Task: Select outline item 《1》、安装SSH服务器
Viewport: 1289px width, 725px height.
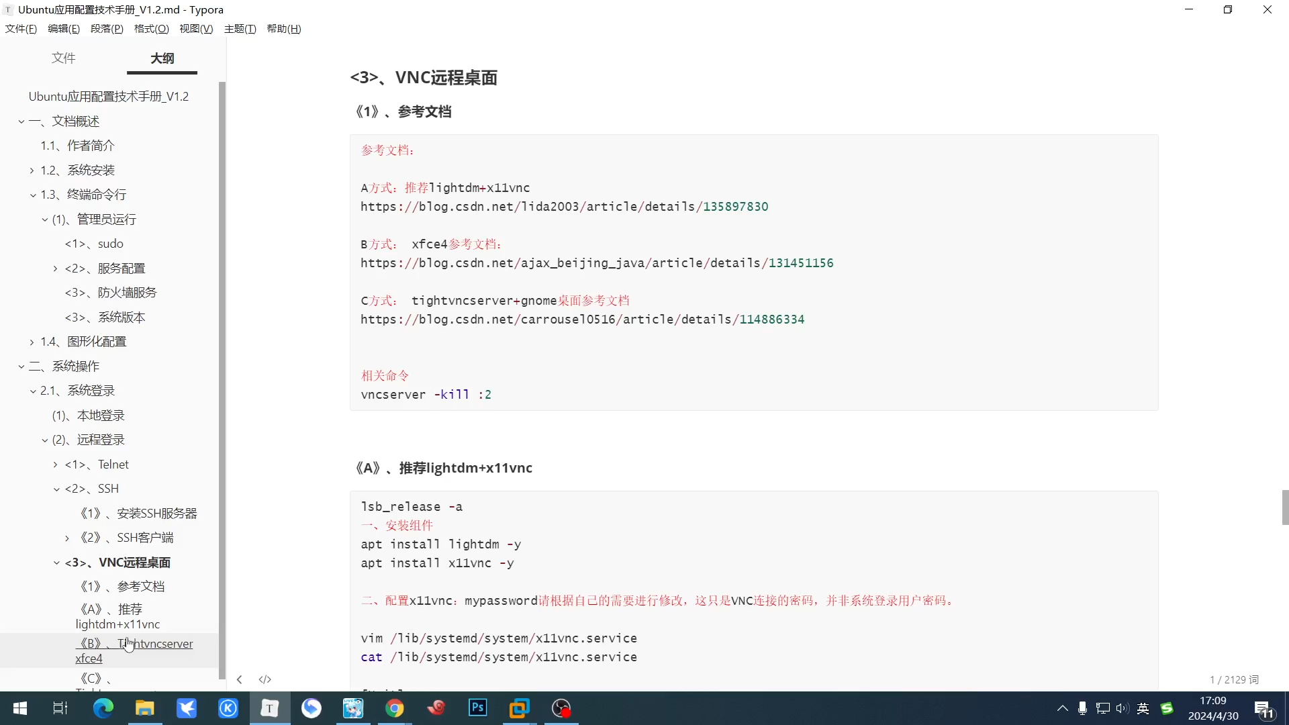Action: [138, 513]
